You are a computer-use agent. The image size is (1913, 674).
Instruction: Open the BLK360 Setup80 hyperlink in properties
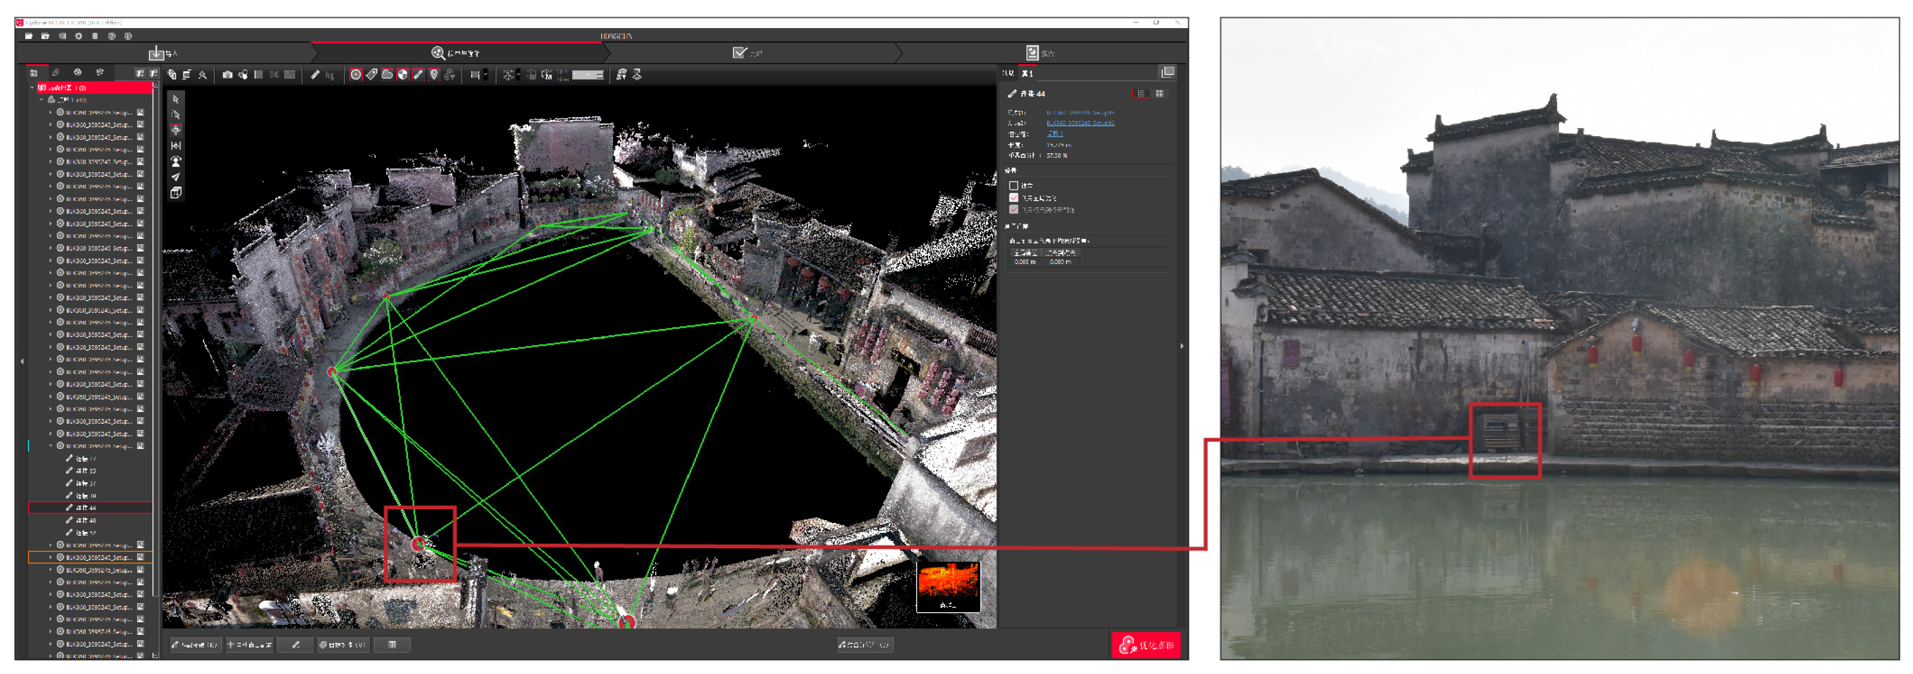(1080, 123)
